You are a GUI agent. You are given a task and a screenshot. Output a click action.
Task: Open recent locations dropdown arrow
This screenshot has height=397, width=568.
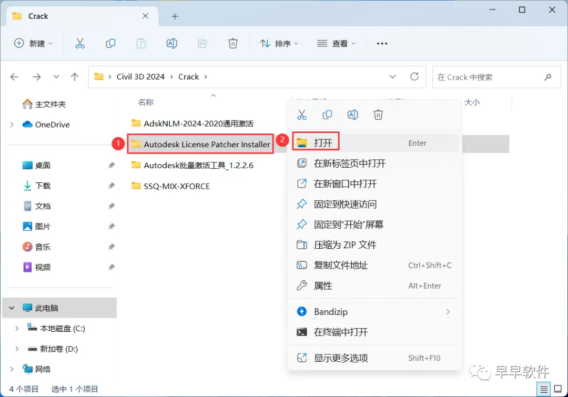[56, 77]
